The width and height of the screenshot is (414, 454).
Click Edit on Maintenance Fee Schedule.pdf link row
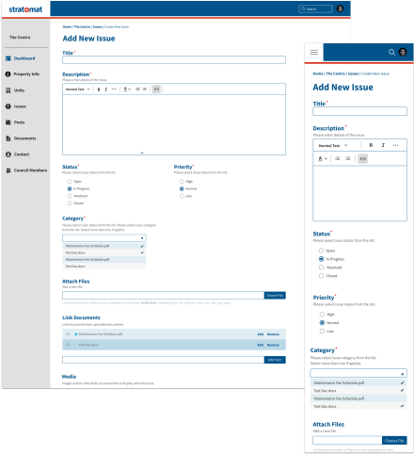(261, 334)
